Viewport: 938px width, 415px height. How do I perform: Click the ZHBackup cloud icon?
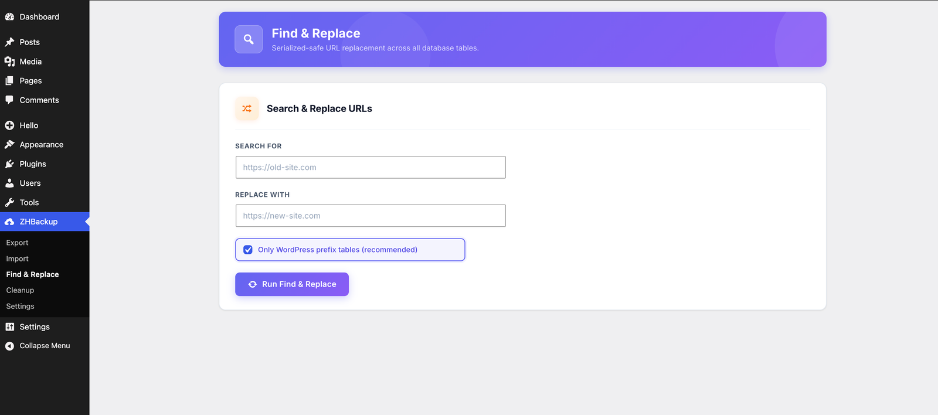point(9,222)
